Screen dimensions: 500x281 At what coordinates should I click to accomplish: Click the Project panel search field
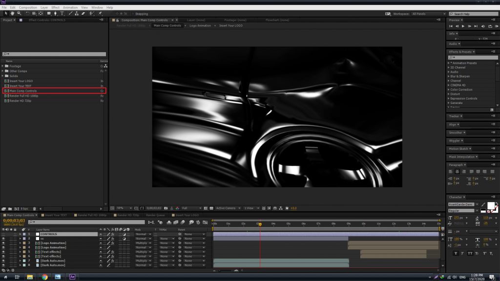pos(54,54)
